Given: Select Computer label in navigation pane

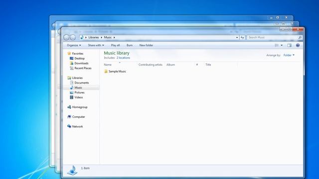Looking at the screenshot, I should tap(79, 117).
